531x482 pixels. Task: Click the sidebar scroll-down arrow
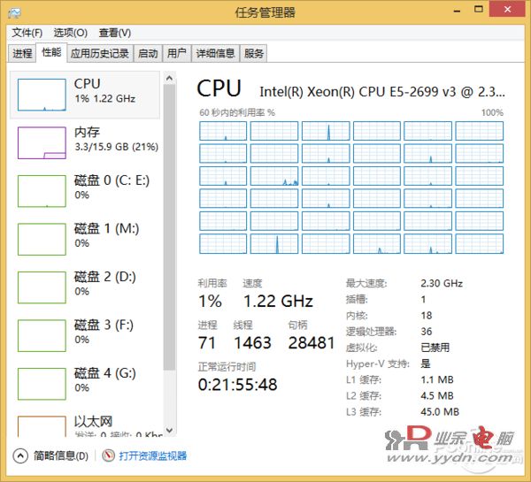169,430
